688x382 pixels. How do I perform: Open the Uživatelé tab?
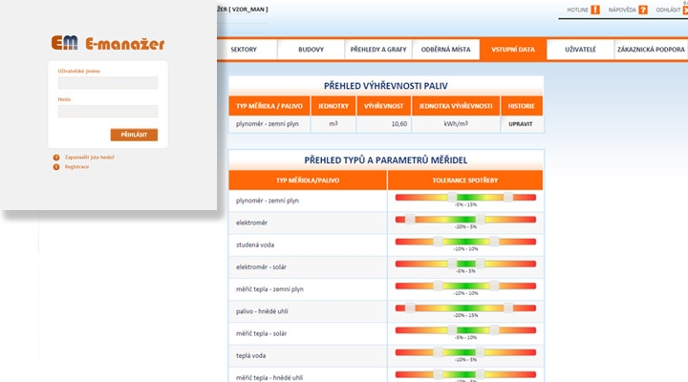(x=580, y=49)
